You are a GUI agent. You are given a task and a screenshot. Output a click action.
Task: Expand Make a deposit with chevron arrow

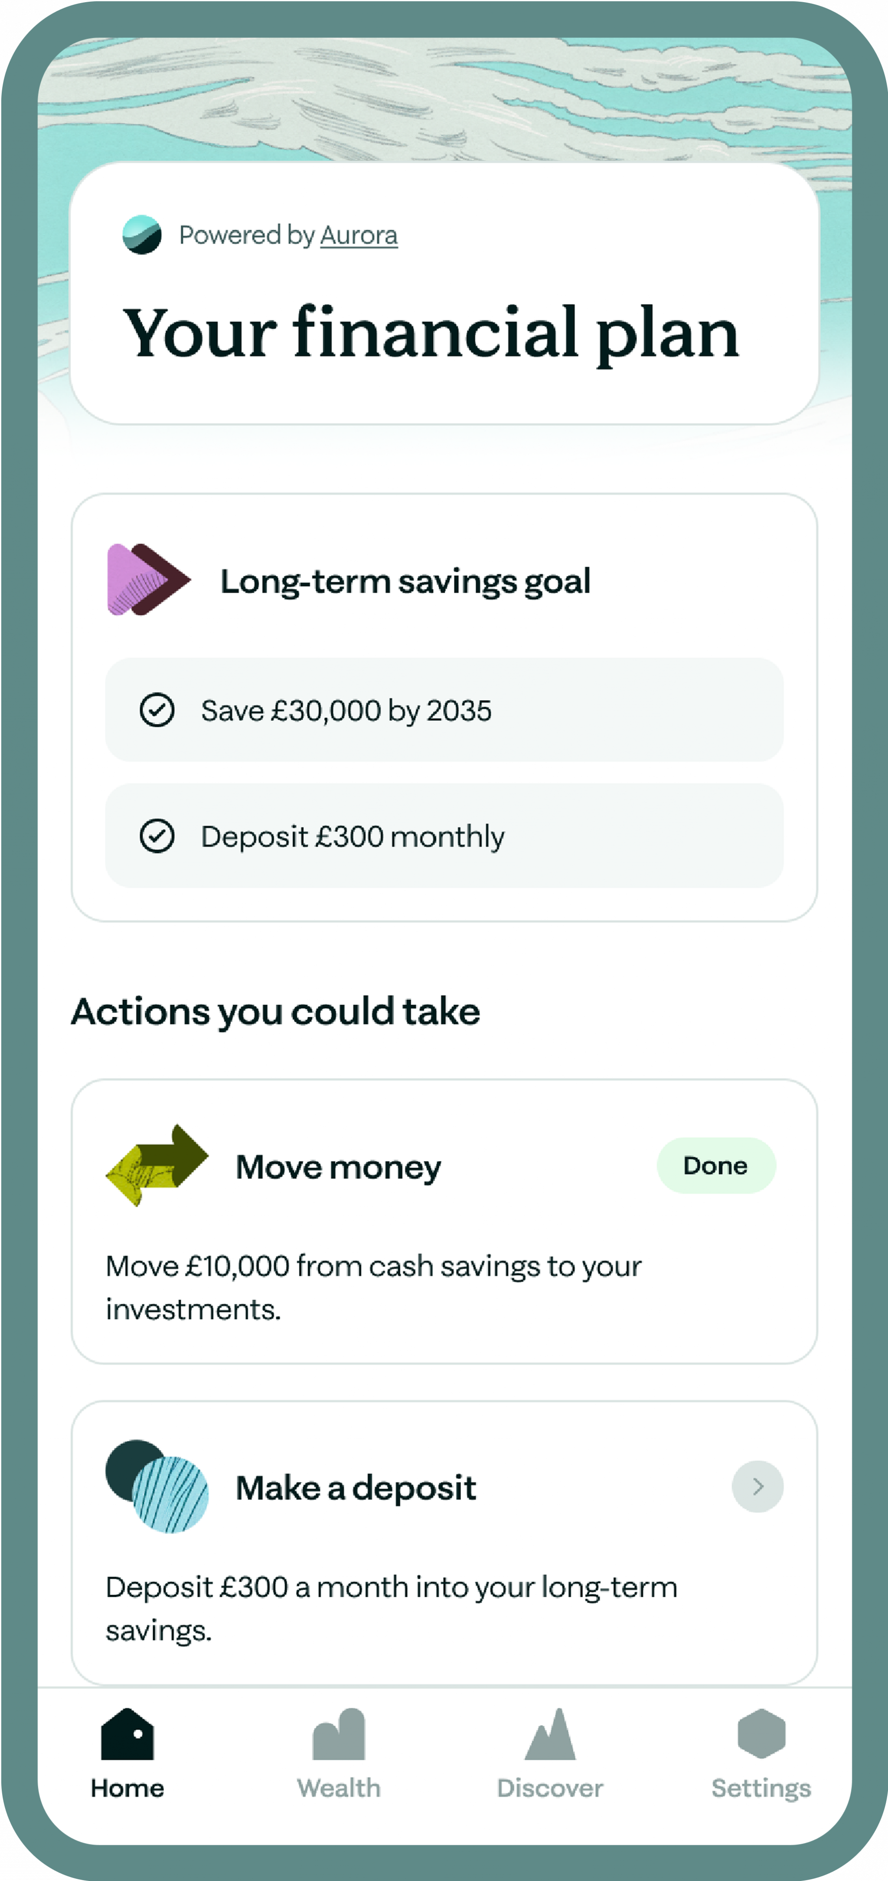(x=757, y=1486)
